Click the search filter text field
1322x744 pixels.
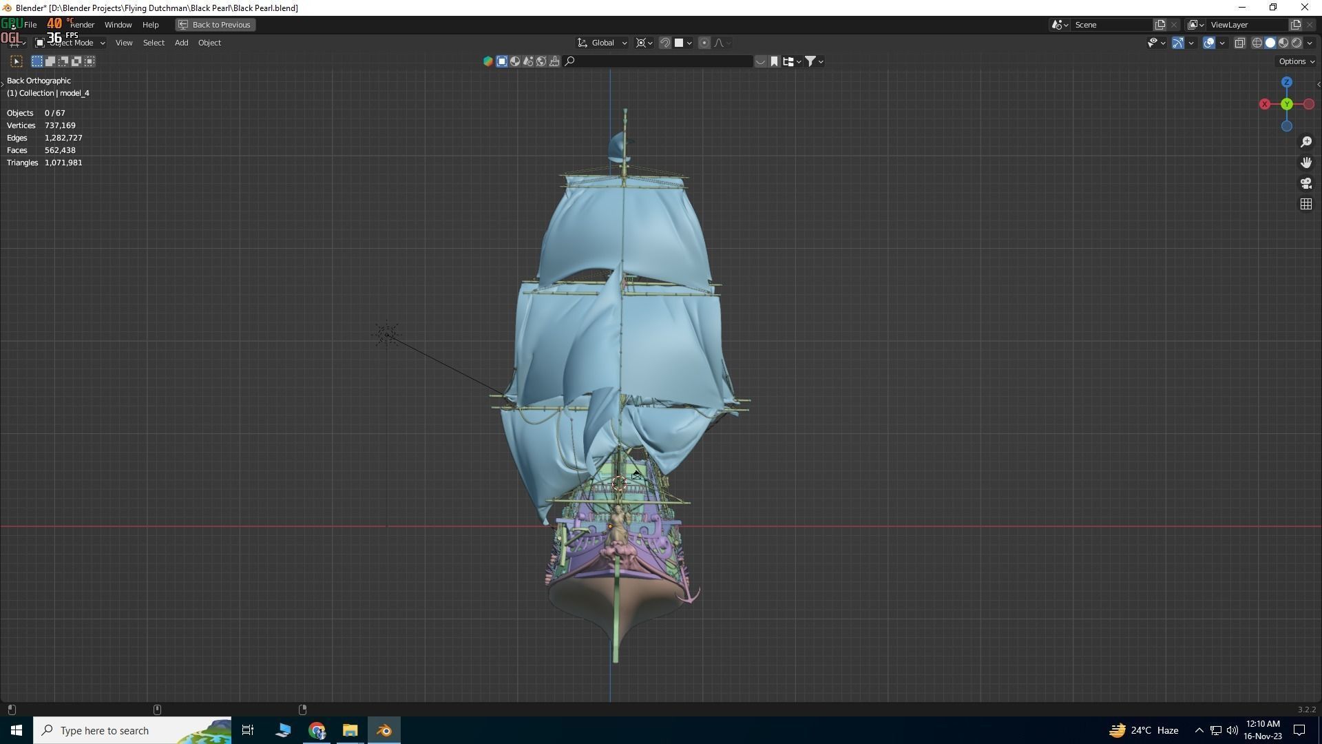658,61
